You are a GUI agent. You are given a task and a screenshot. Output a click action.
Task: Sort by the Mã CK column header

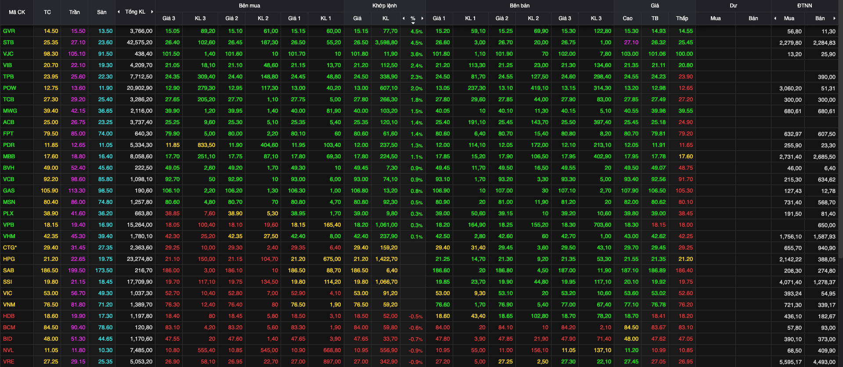coord(17,12)
